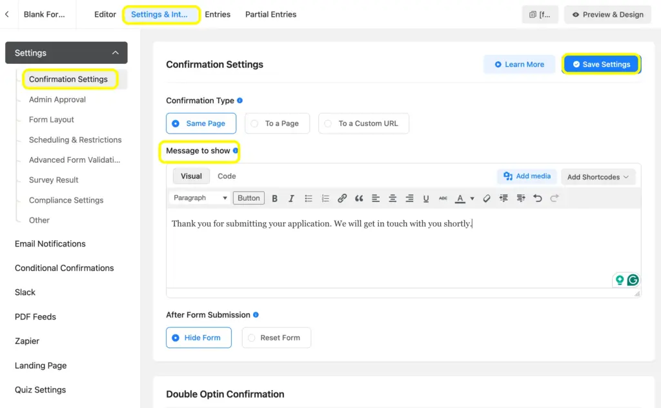This screenshot has width=661, height=408.
Task: Select Reset Form after submission
Action: [276, 337]
